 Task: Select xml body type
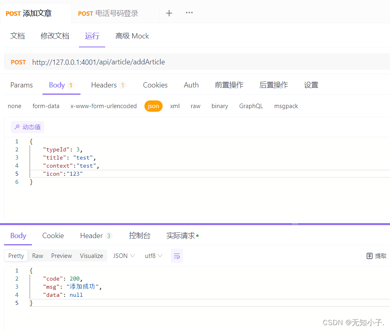175,106
